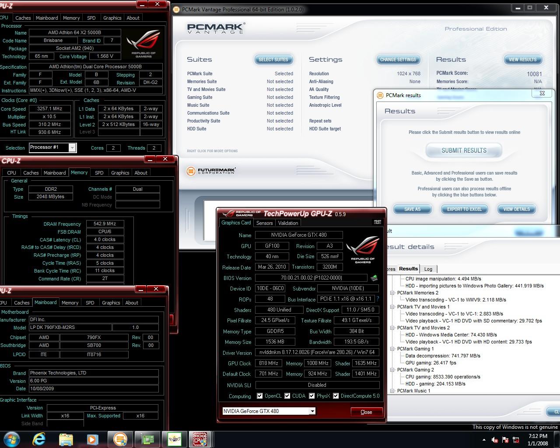The width and height of the screenshot is (560, 448).
Task: Click the motherboard model LP DK 790FXB-M2RS
Action: click(x=70, y=327)
